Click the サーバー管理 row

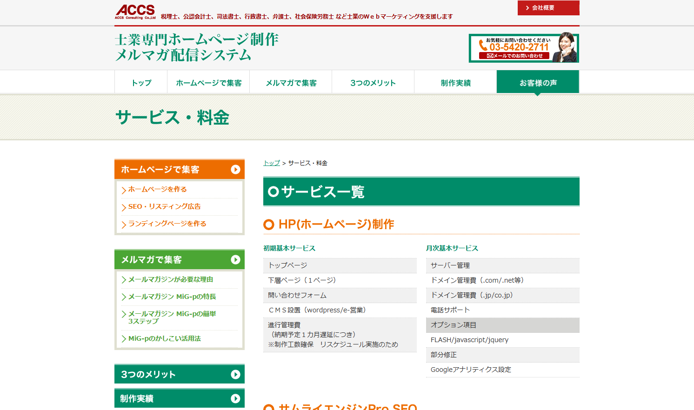[x=503, y=265]
